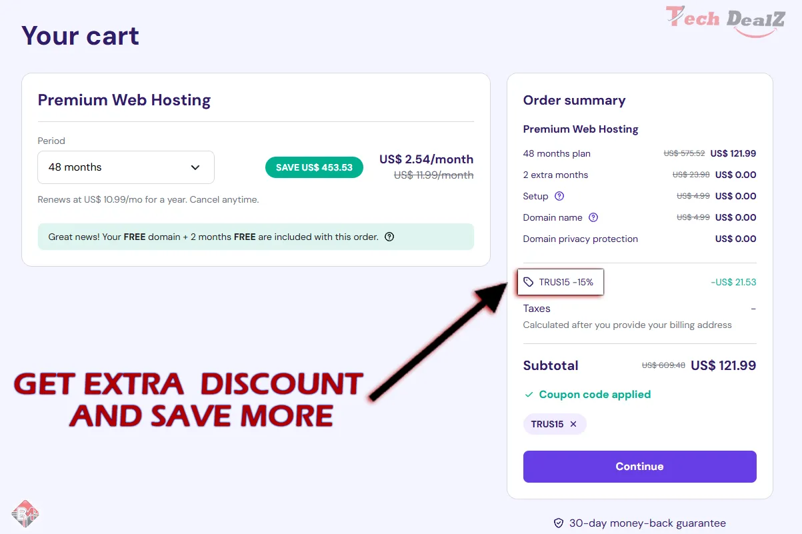Image resolution: width=802 pixels, height=534 pixels.
Task: Click the green checkmark beside Coupon code applied
Action: click(529, 395)
